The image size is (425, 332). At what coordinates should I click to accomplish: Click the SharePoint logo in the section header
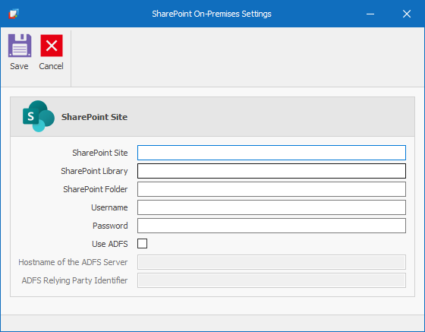[x=39, y=116]
